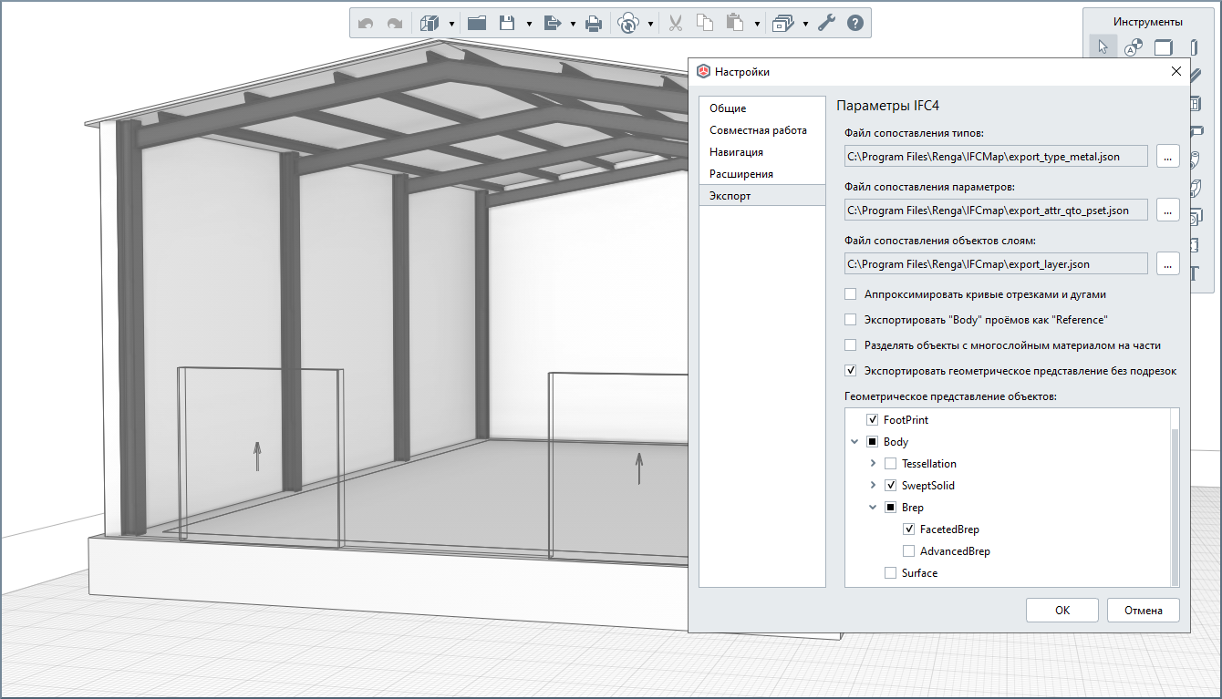The width and height of the screenshot is (1222, 699).
Task: Select the Wall tool in Инструменты panel
Action: coord(1164,47)
